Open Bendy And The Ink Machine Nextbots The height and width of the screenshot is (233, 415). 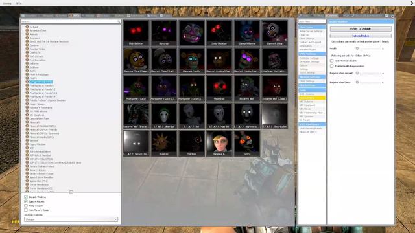coord(49,41)
